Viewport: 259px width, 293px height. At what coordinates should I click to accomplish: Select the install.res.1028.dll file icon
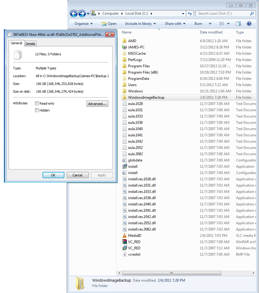(x=125, y=179)
